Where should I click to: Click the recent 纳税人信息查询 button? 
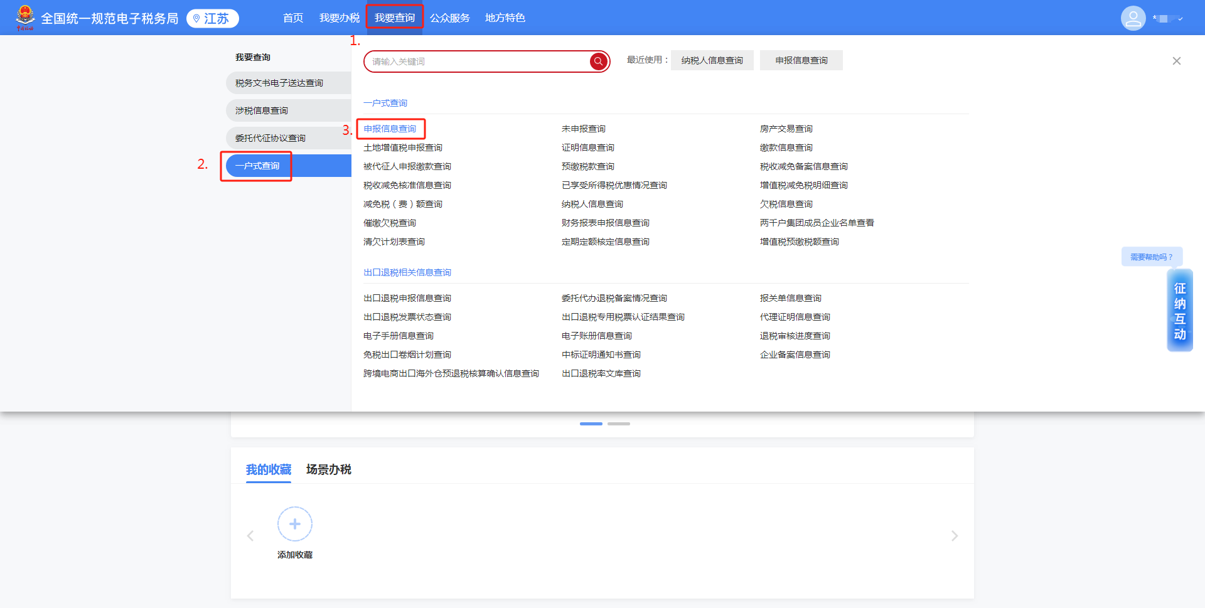point(712,60)
